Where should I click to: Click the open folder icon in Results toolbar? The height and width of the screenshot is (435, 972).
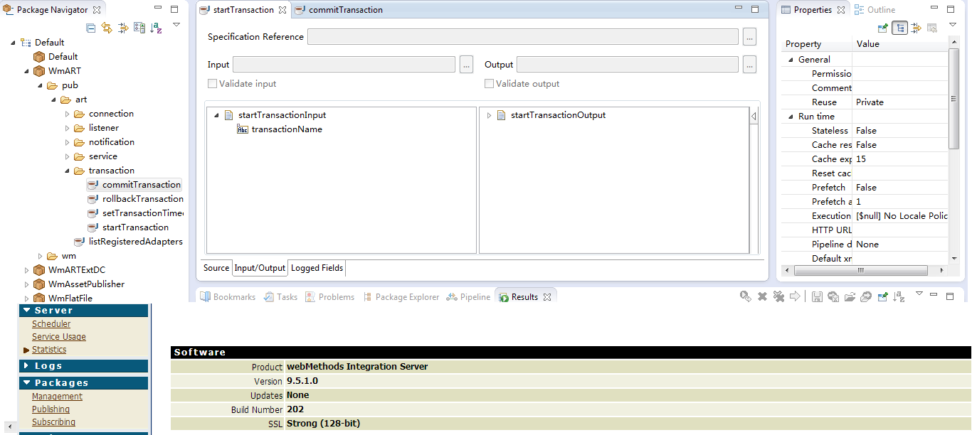pos(850,296)
